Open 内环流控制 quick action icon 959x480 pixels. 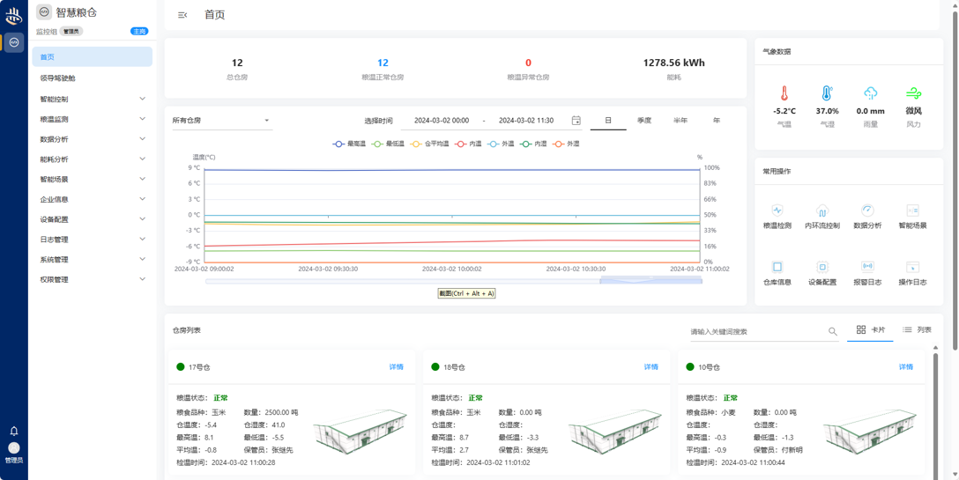tap(821, 211)
